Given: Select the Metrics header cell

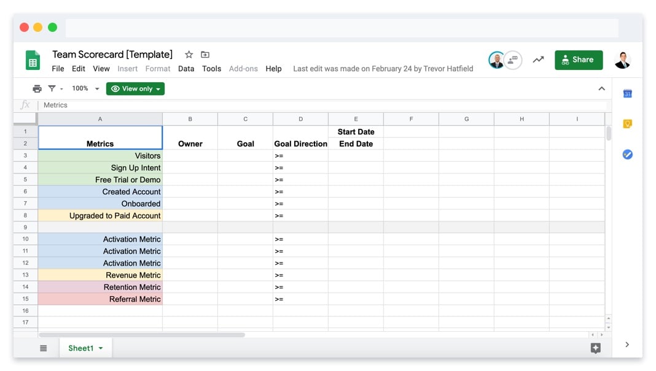Looking at the screenshot, I should 100,137.
